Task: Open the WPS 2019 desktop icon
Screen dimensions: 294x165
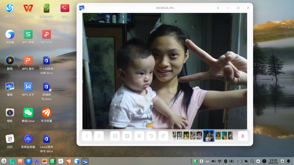Action: coord(28,11)
